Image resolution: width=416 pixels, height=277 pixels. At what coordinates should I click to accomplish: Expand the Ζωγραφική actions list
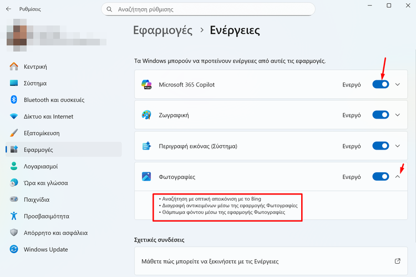point(397,115)
